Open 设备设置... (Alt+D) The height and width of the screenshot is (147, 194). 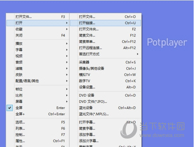tap(106, 87)
